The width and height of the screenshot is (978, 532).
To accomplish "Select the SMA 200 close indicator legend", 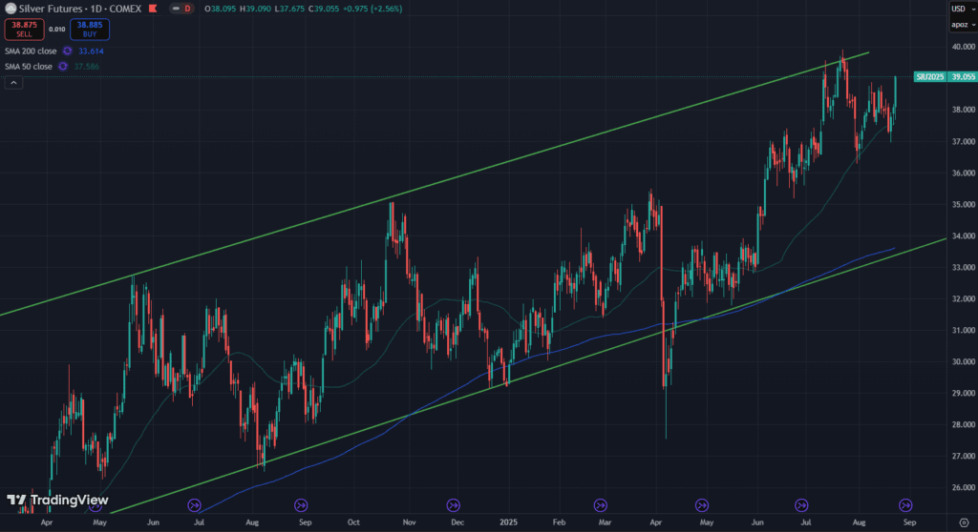I will coord(31,51).
